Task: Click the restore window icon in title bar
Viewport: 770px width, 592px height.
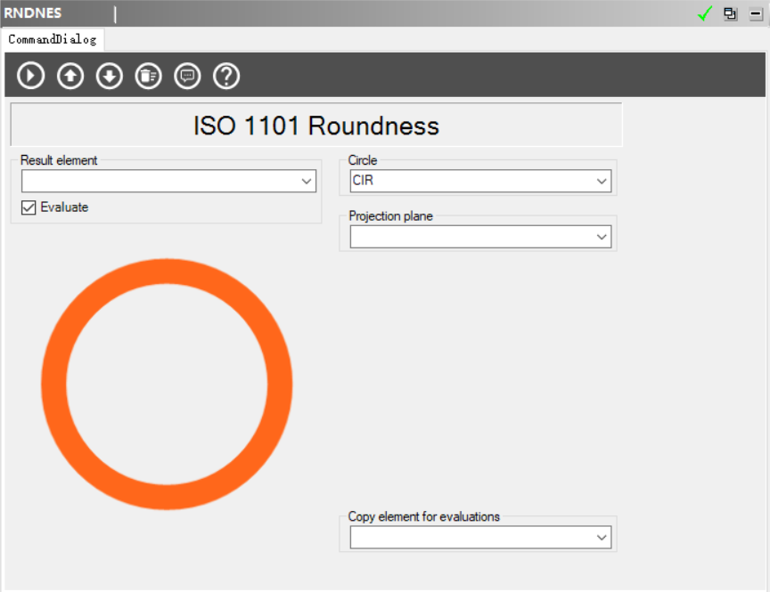Action: 731,13
